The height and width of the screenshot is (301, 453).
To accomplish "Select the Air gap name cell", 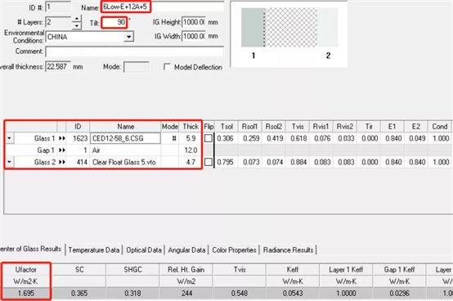I will click(125, 150).
